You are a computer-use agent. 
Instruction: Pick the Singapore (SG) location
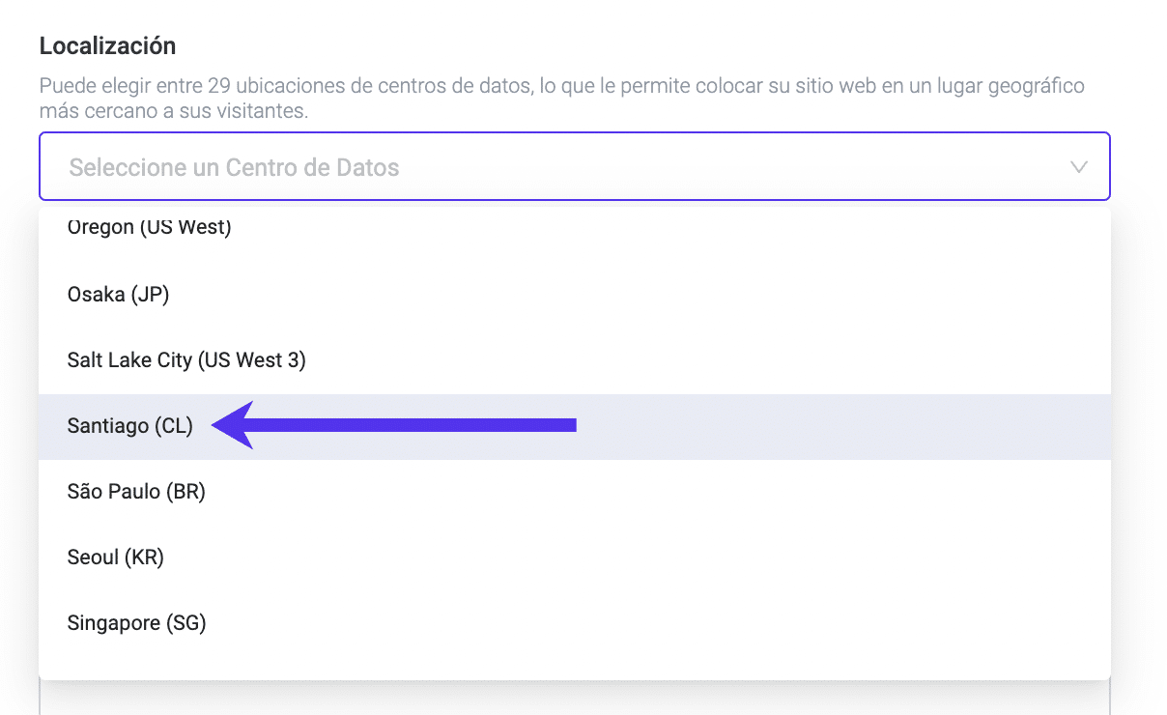(137, 623)
